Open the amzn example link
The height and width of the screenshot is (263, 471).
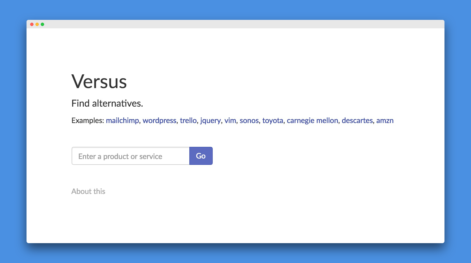(x=385, y=121)
